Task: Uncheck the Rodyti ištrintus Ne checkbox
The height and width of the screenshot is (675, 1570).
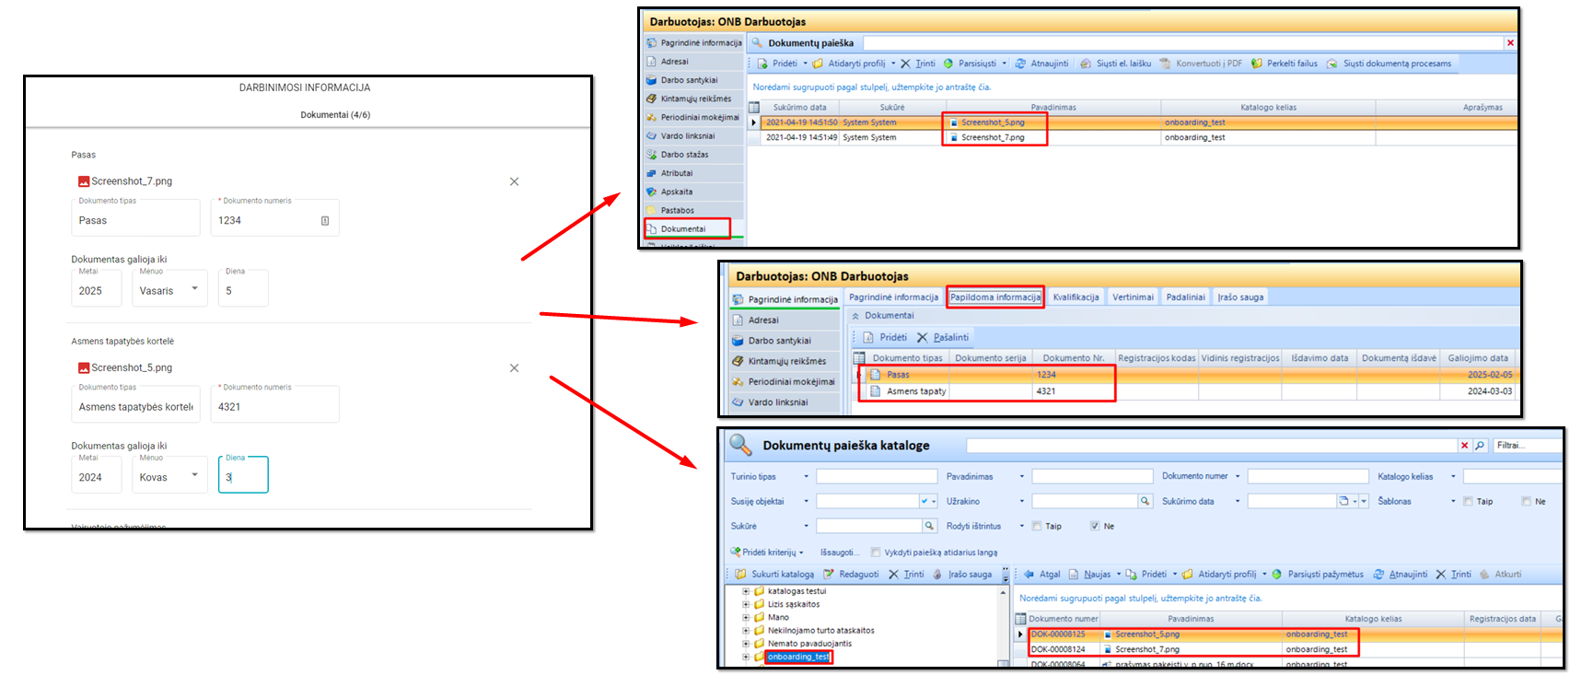Action: pos(1095,527)
